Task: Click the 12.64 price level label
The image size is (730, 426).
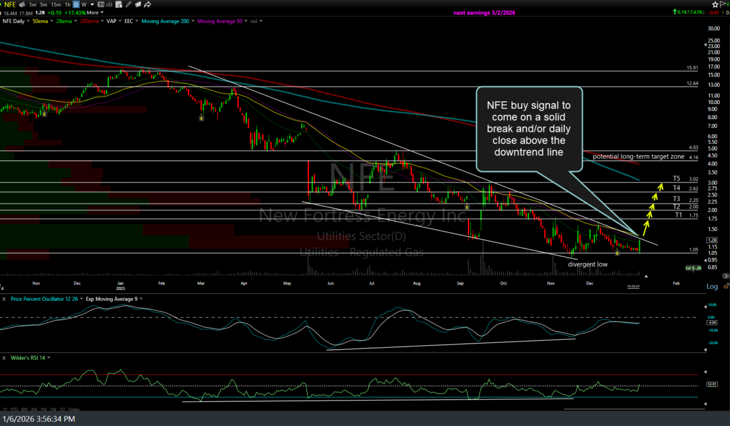Action: pos(692,83)
